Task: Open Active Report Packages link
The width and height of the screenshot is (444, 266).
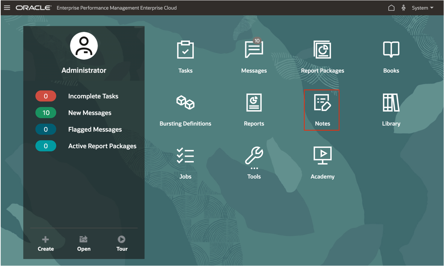Action: click(x=102, y=146)
